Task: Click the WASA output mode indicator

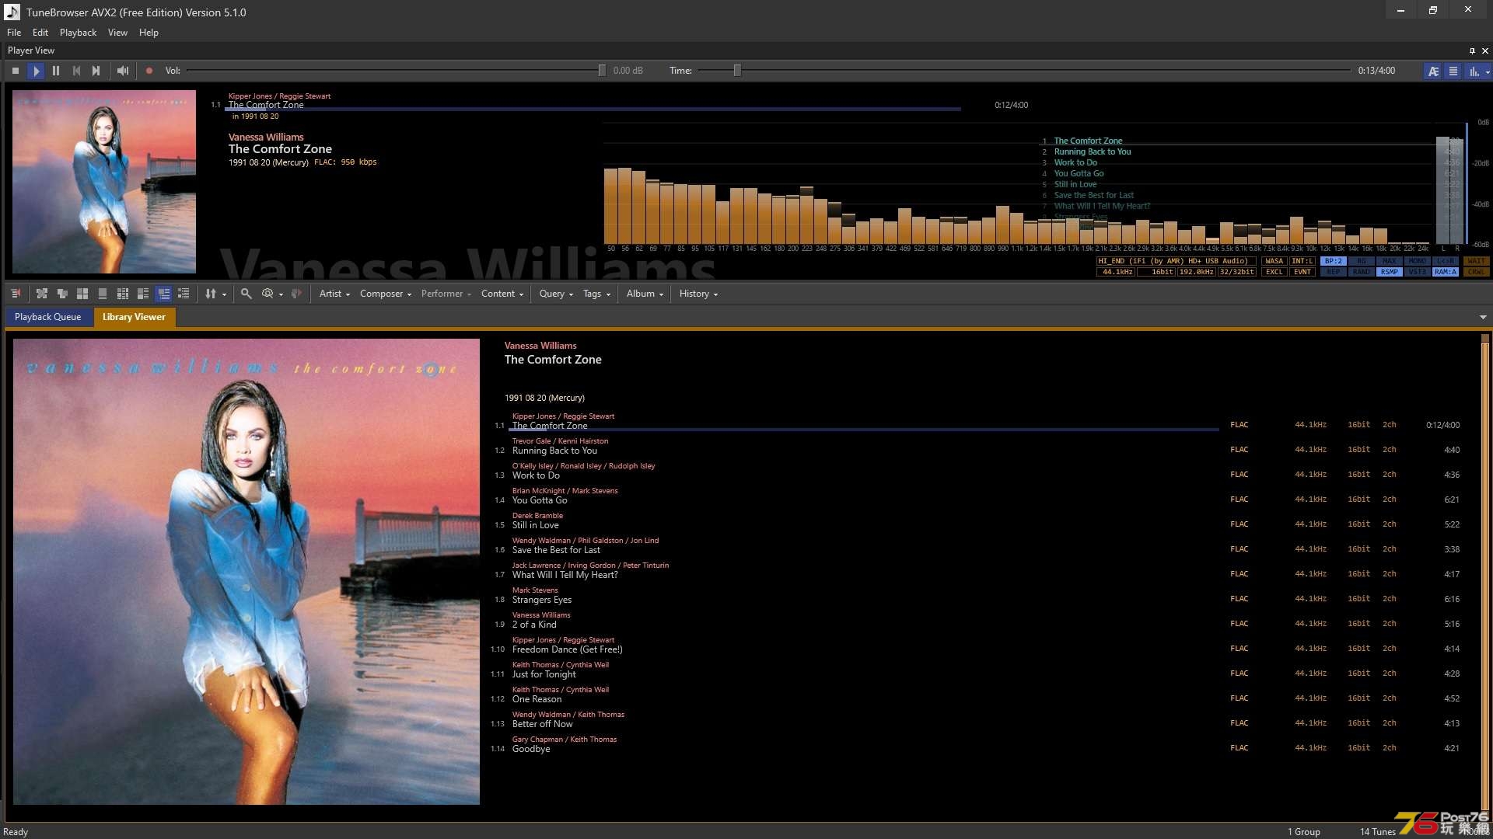Action: (1274, 261)
